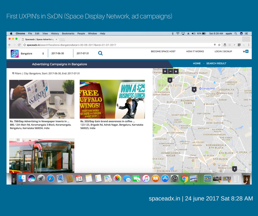Click the Buffalo Wings ad thumbnail
Viewport: 258px width, 216px height.
112,99
